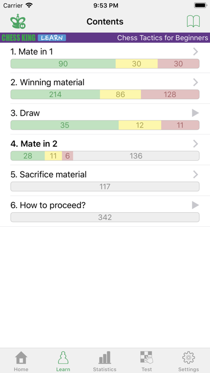Expand Mate in 2 chevron
The height and width of the screenshot is (373, 210).
[196, 144]
